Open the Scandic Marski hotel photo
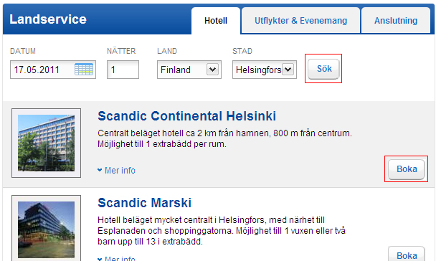Viewport: 436px width, 261px height. point(46,228)
